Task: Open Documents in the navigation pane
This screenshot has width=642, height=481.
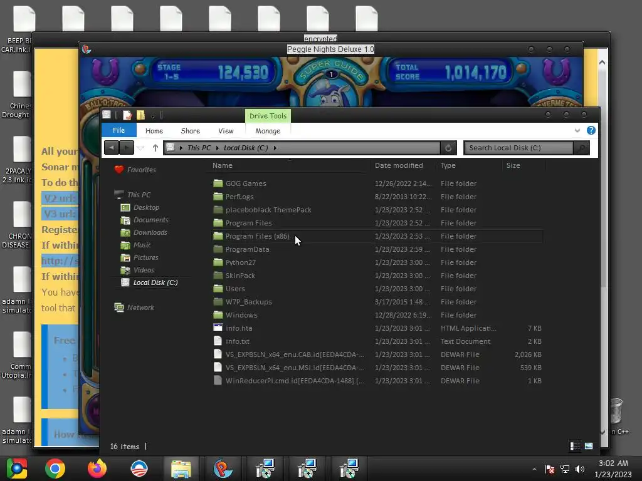Action: (x=150, y=220)
